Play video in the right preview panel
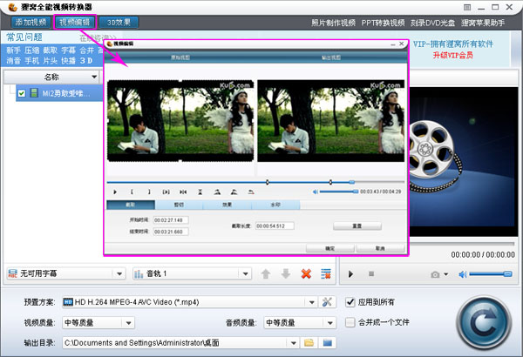Image resolution: width=523 pixels, height=357 pixels. pyautogui.click(x=351, y=274)
